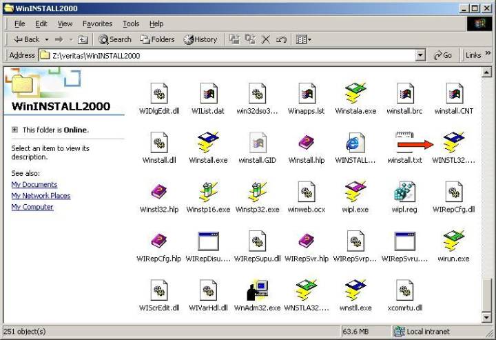
Task: Click the Undo toolbar icon
Action: [x=281, y=39]
